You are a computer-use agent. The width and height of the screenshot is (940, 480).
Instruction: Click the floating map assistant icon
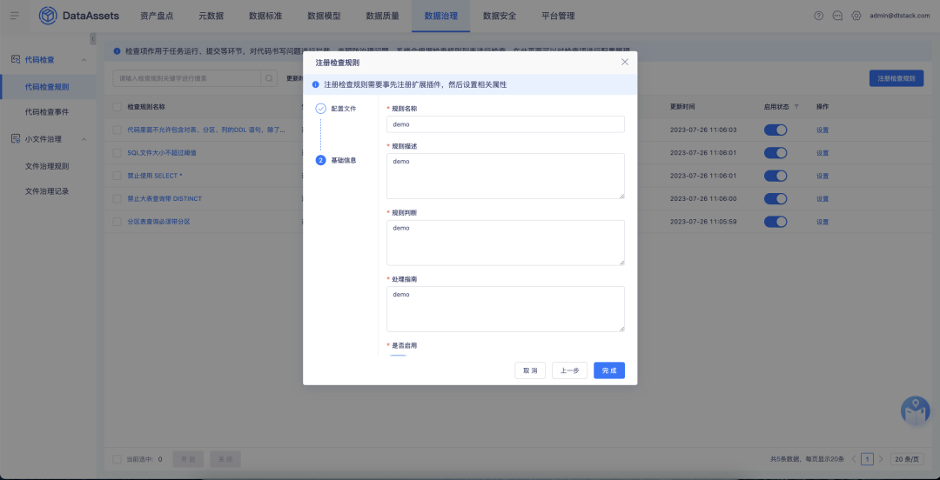pos(915,411)
